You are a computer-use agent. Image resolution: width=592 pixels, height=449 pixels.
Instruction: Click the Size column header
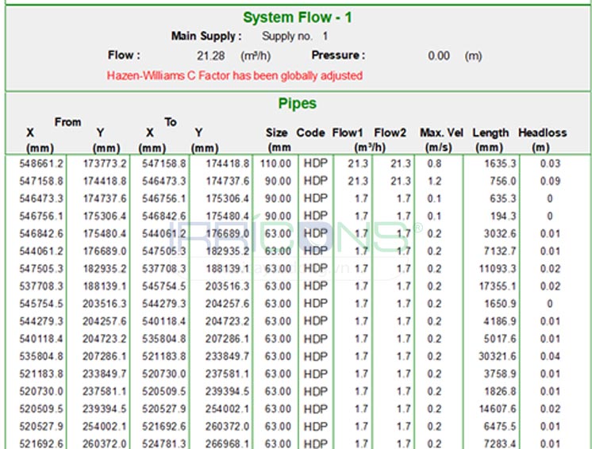(277, 133)
